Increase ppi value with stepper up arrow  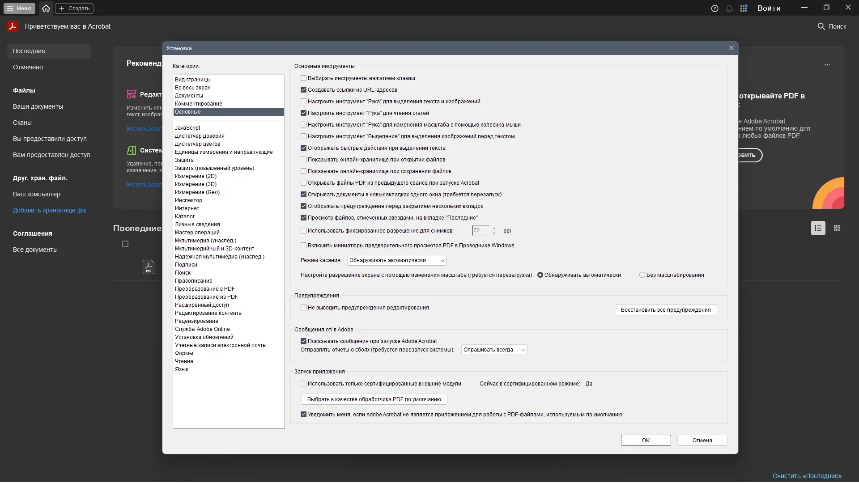click(x=494, y=228)
